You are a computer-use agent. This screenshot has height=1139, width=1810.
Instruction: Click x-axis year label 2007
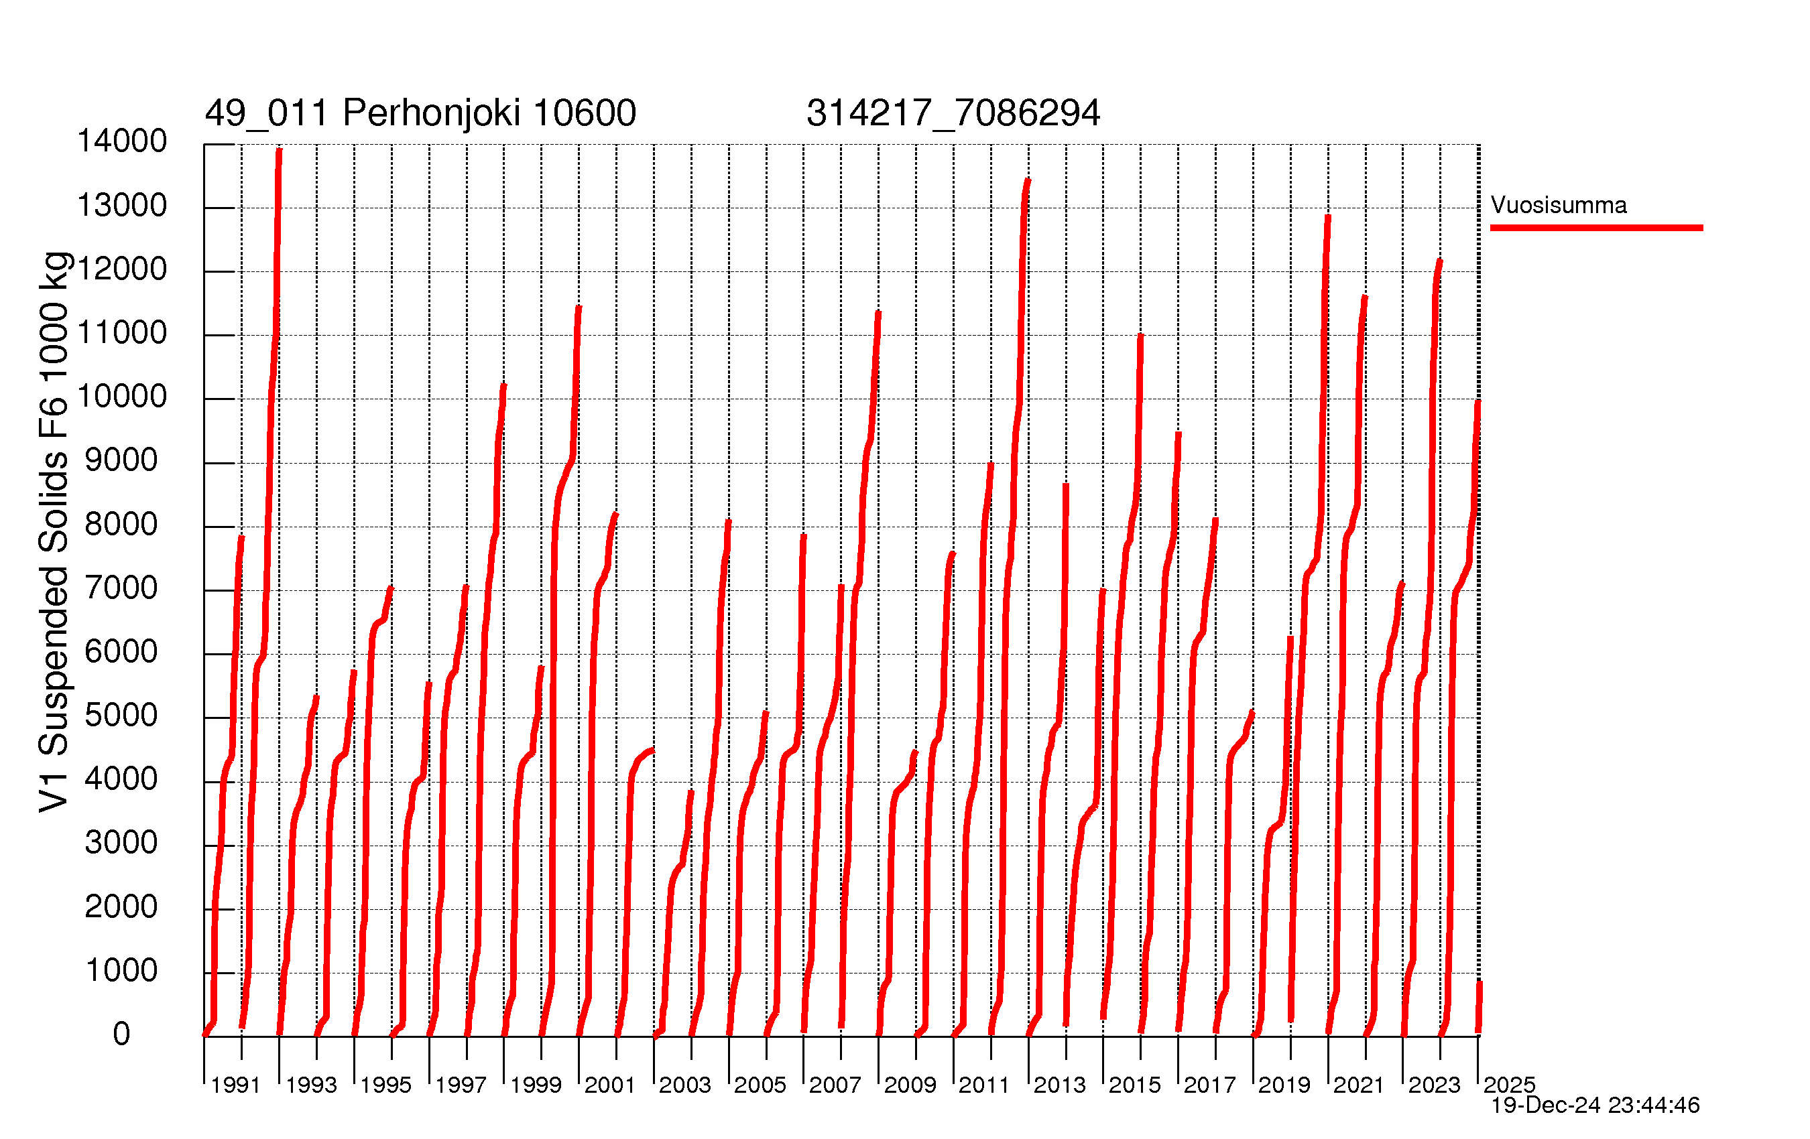835,1085
